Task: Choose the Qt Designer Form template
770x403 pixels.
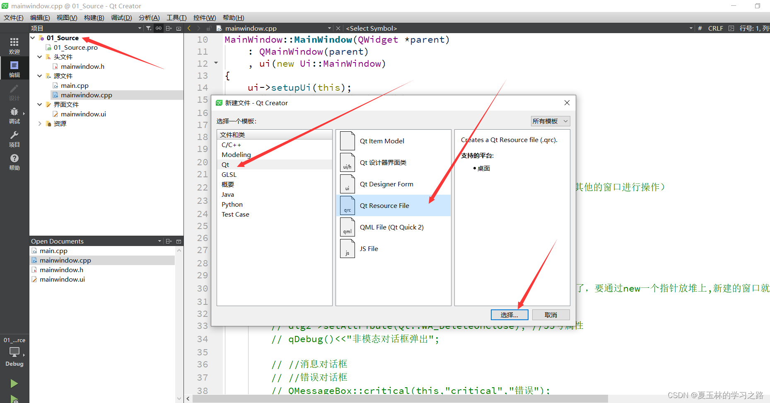Action: click(x=393, y=184)
